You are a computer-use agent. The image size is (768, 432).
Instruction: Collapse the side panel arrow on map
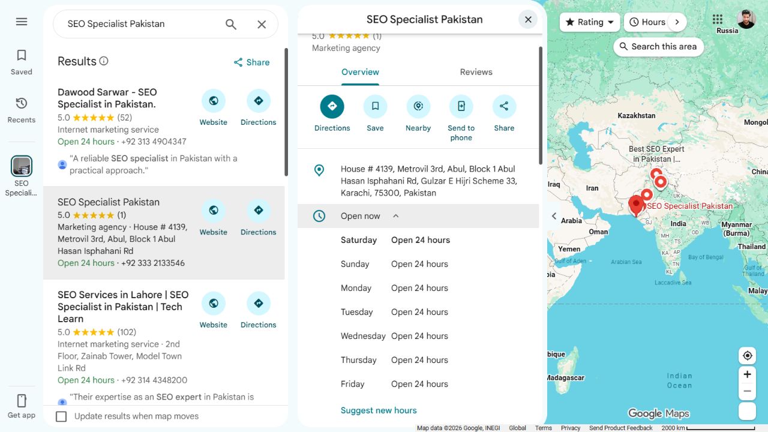coord(554,216)
